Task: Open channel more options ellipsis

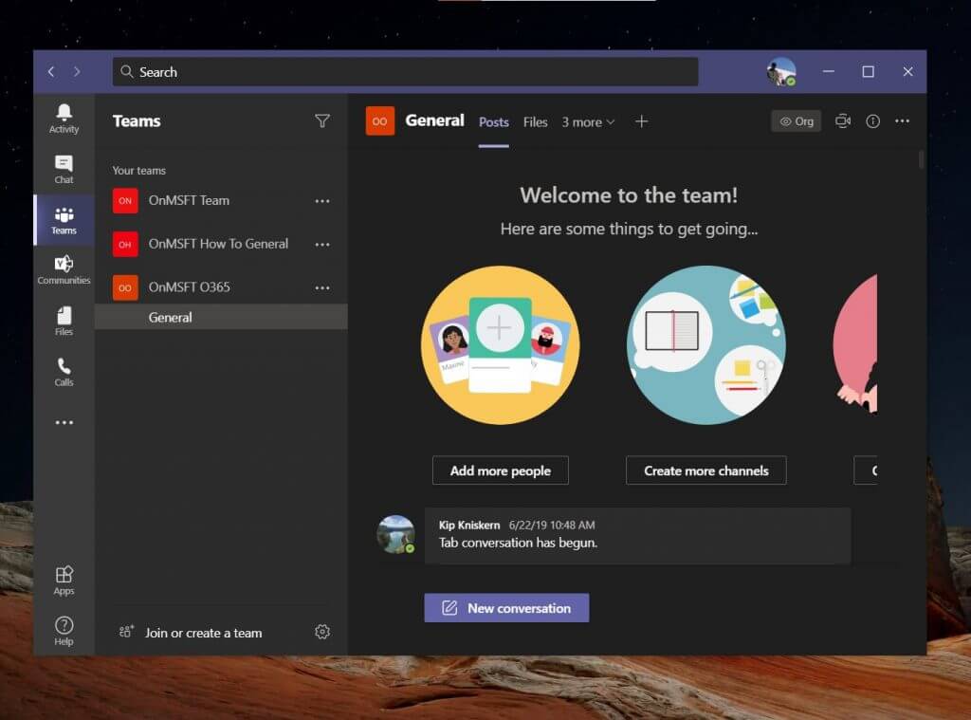Action: [903, 120]
